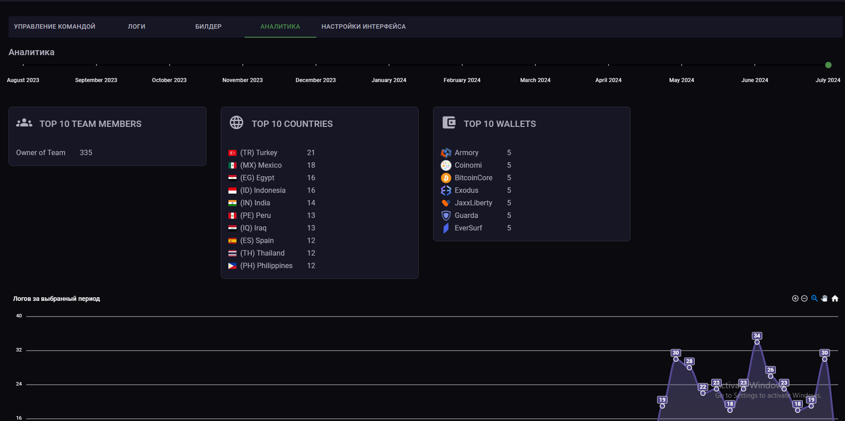Click the "Аналитика" page heading

[31, 52]
